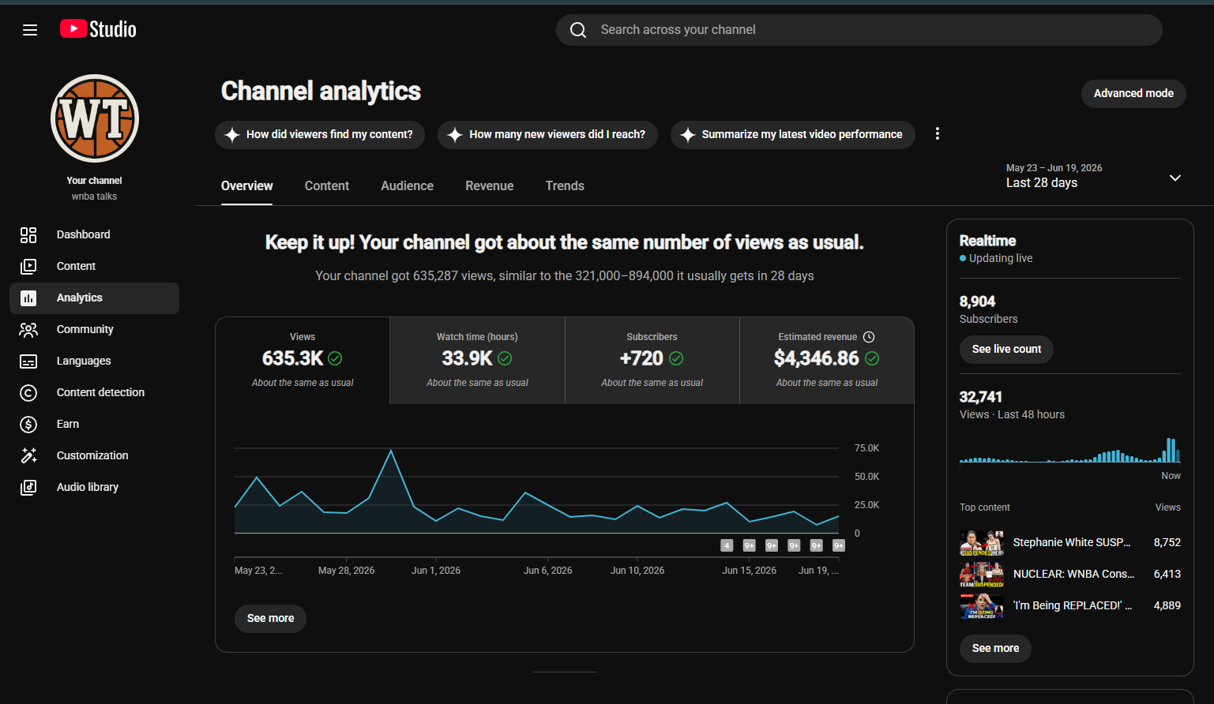Viewport: 1214px width, 704px height.
Task: Click the YouTube Studio logo
Action: [98, 29]
